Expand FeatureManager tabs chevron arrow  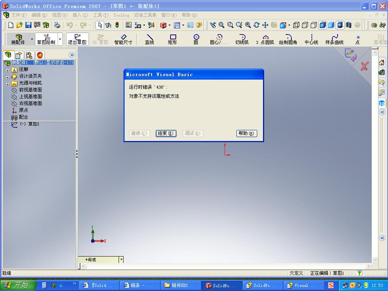pos(72,55)
